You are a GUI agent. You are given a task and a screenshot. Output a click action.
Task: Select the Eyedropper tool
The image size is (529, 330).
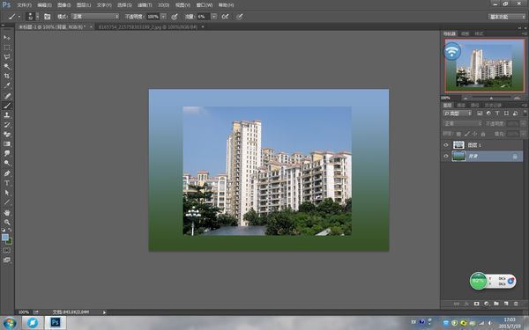coord(7,86)
